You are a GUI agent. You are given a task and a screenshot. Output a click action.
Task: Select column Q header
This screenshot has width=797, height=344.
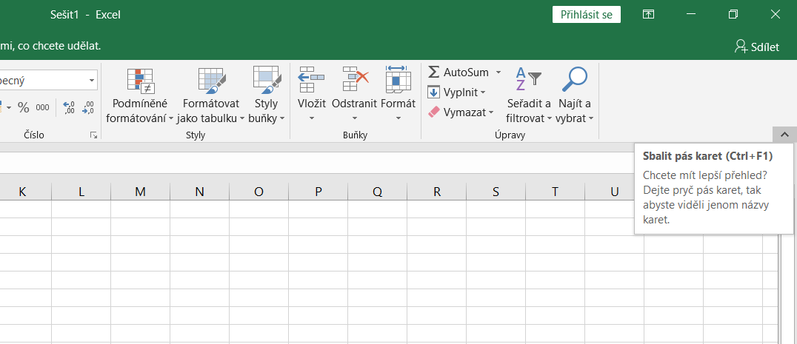coord(377,192)
